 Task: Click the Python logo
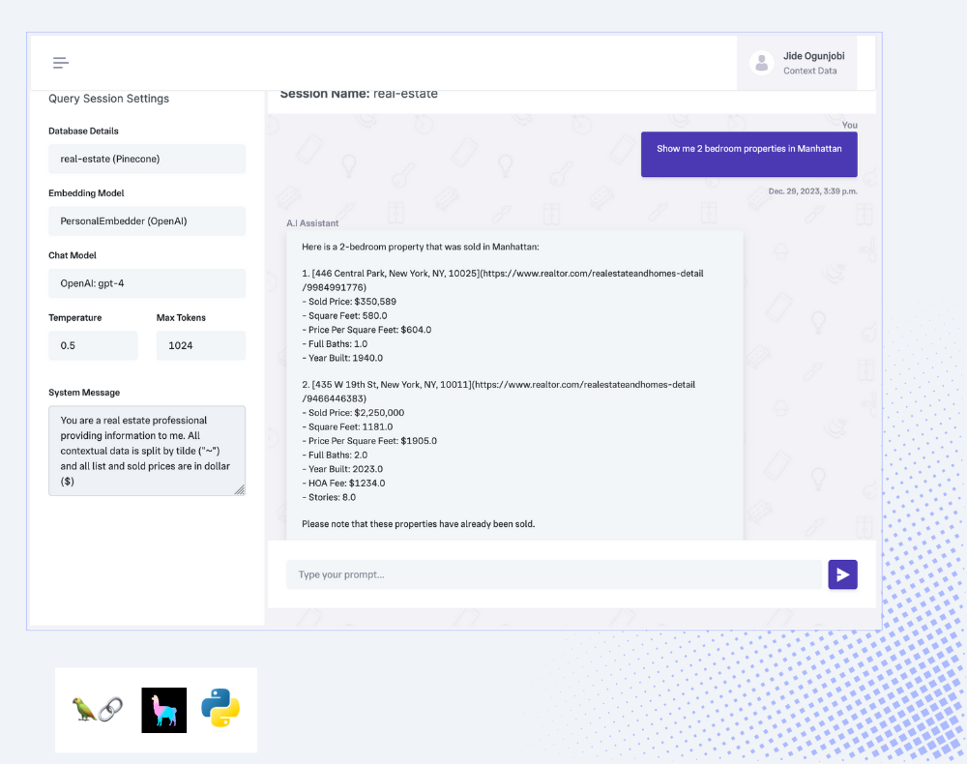pos(220,708)
